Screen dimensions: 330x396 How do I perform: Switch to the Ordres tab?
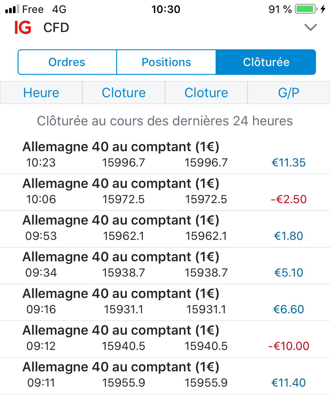67,62
